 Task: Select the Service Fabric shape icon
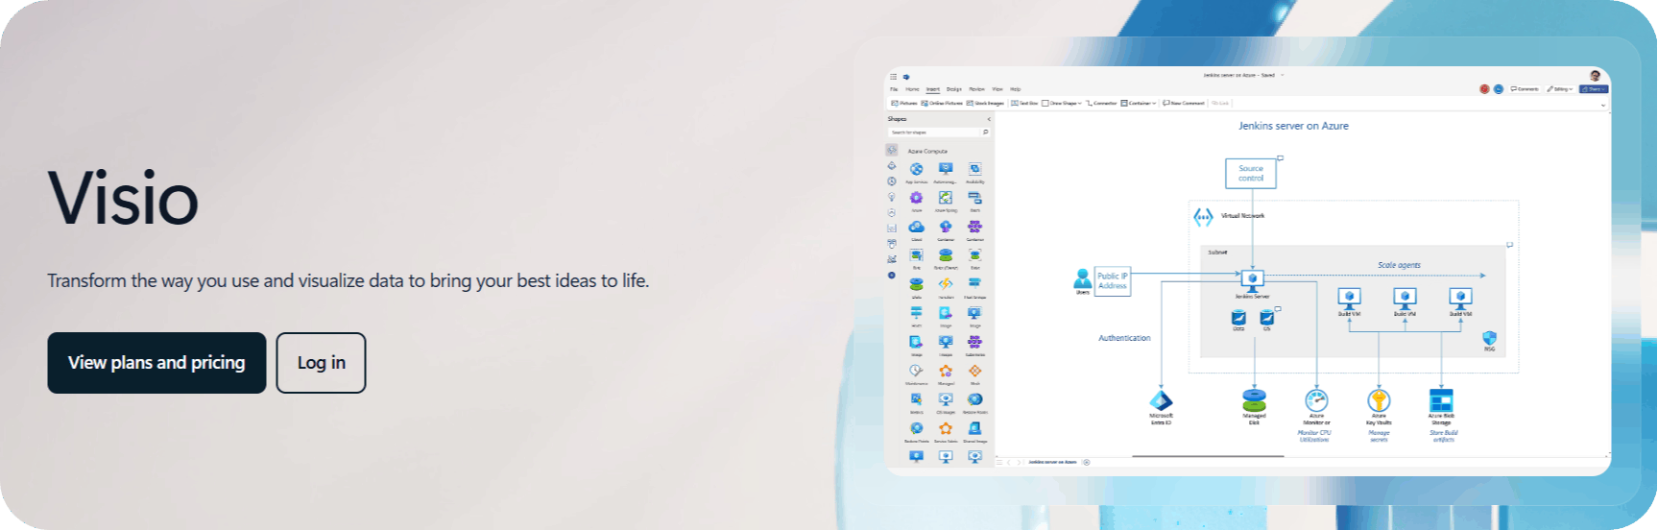[x=946, y=428]
